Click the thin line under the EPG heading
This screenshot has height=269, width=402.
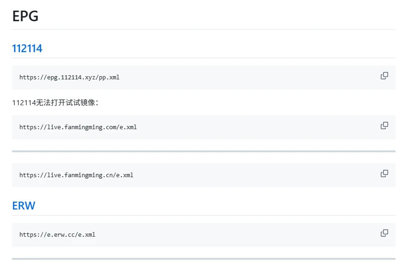(203, 29)
